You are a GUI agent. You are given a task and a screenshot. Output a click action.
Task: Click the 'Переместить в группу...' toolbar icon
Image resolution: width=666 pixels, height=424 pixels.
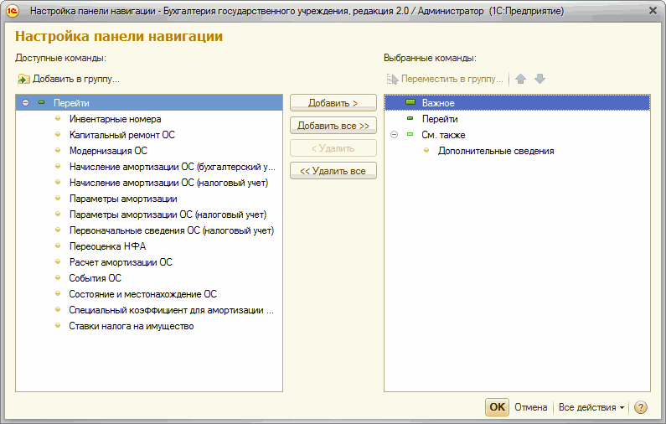392,79
